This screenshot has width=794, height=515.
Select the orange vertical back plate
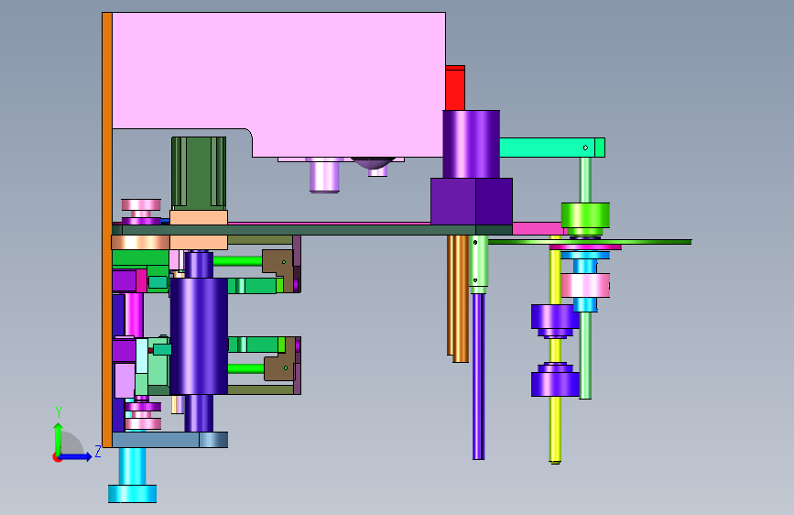pos(107,230)
